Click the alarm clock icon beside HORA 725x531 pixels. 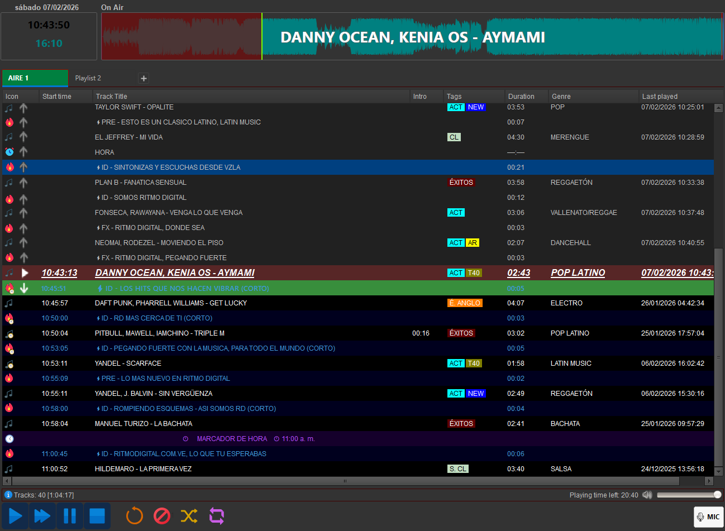tap(9, 152)
